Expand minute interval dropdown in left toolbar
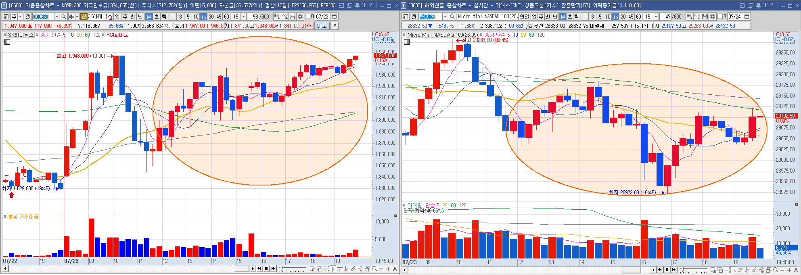The height and width of the screenshot is (275, 801). [243, 17]
